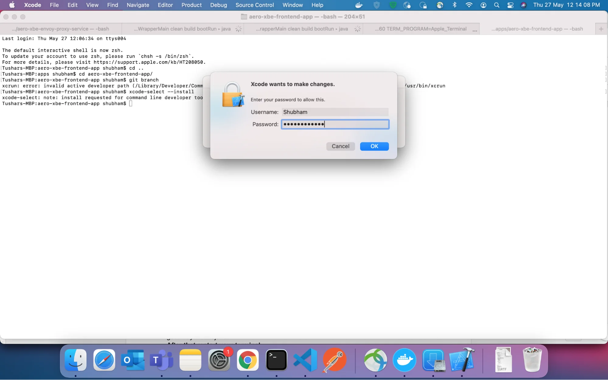Click the OK button to confirm
The width and height of the screenshot is (608, 380).
[374, 146]
